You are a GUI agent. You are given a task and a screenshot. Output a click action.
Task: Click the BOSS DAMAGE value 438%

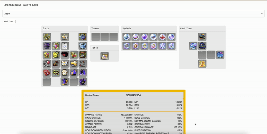coord(179,118)
